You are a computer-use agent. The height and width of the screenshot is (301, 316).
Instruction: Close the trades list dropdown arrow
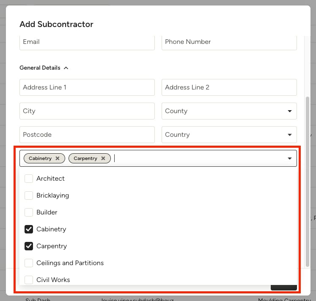point(290,158)
